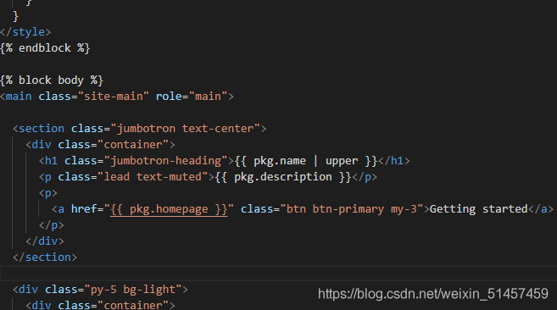This screenshot has width=557, height=310.
Task: Click the '{{ pkg.description }}' expression
Action: pyautogui.click(x=283, y=177)
